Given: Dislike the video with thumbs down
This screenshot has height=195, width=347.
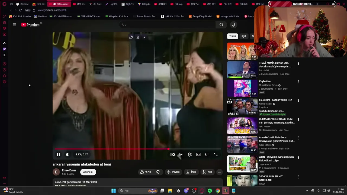Looking at the screenshot, I should tap(158, 172).
